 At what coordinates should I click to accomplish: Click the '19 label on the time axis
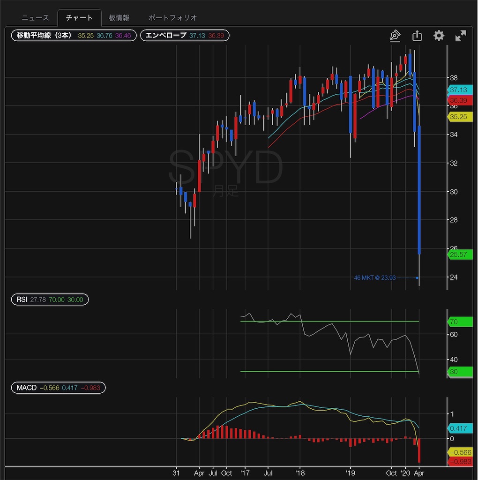350,473
